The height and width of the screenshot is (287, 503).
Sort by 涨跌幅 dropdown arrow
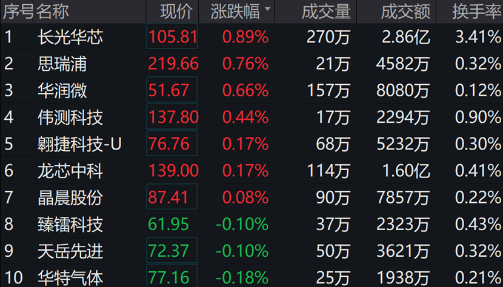point(267,8)
